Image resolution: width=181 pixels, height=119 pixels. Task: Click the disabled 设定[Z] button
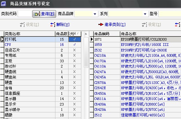coord(151,25)
